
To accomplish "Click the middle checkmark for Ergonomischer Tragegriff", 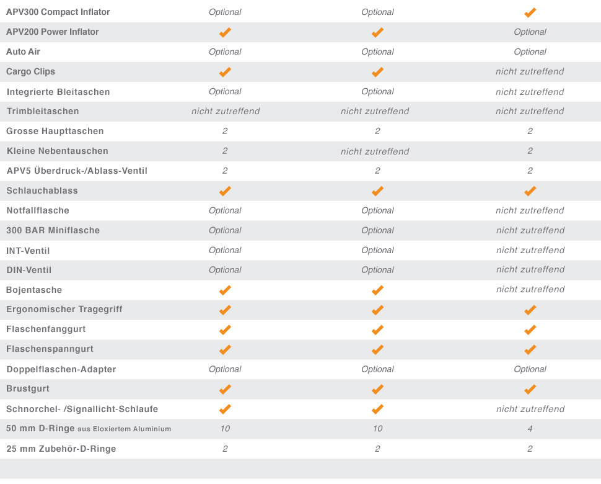I will pyautogui.click(x=377, y=310).
